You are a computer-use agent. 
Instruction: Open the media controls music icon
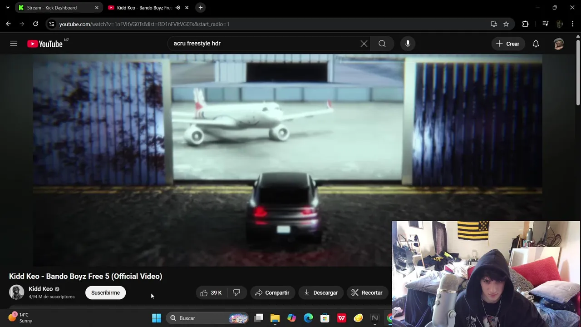click(x=546, y=24)
